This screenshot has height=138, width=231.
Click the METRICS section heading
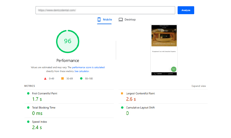pyautogui.click(x=30, y=86)
